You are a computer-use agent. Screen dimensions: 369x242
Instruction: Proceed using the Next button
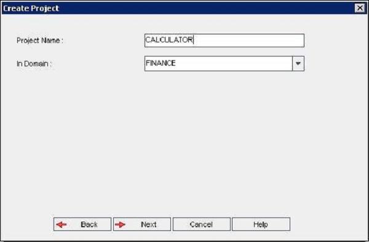tap(142, 224)
